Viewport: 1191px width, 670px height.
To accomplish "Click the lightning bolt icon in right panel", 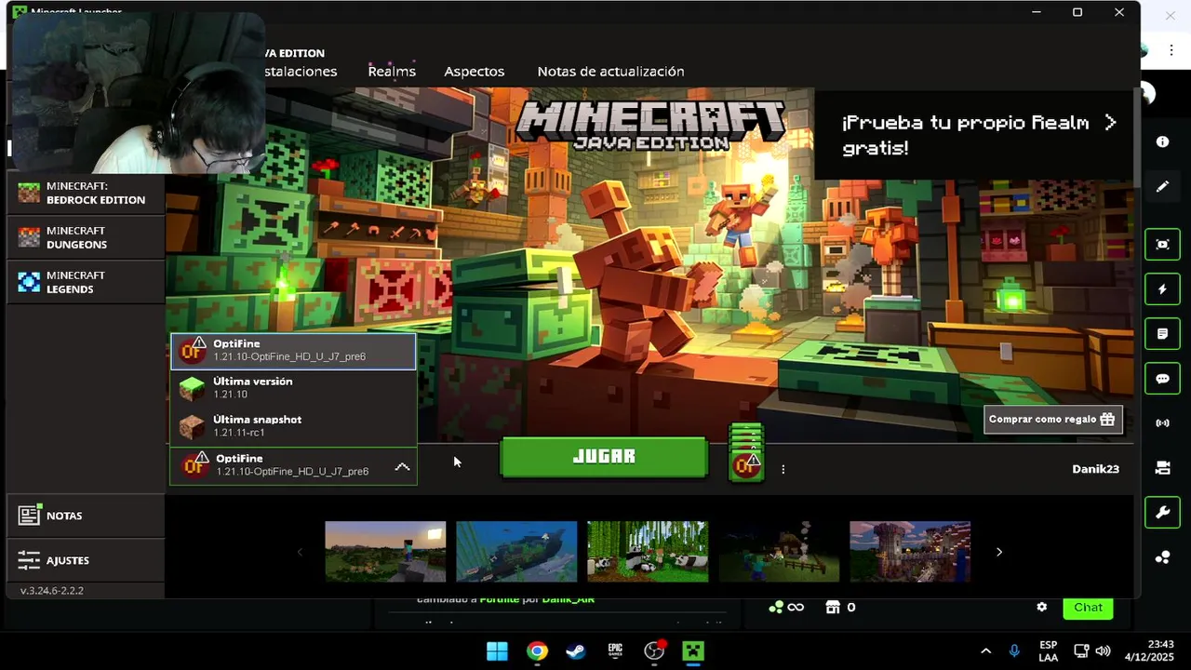I will click(1162, 289).
